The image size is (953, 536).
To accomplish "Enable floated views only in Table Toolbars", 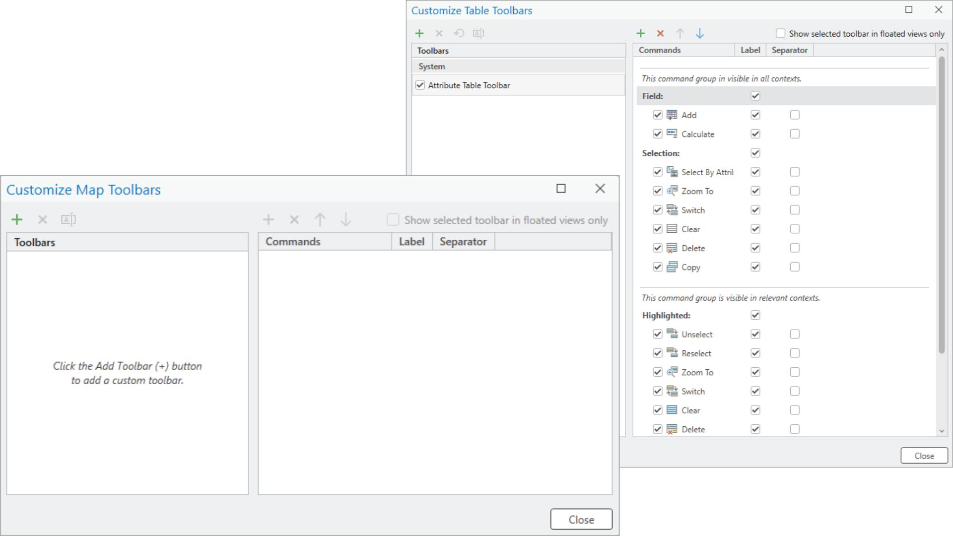I will [x=781, y=33].
